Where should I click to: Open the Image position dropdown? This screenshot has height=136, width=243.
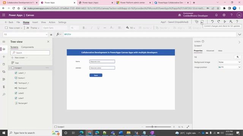coord(229,67)
